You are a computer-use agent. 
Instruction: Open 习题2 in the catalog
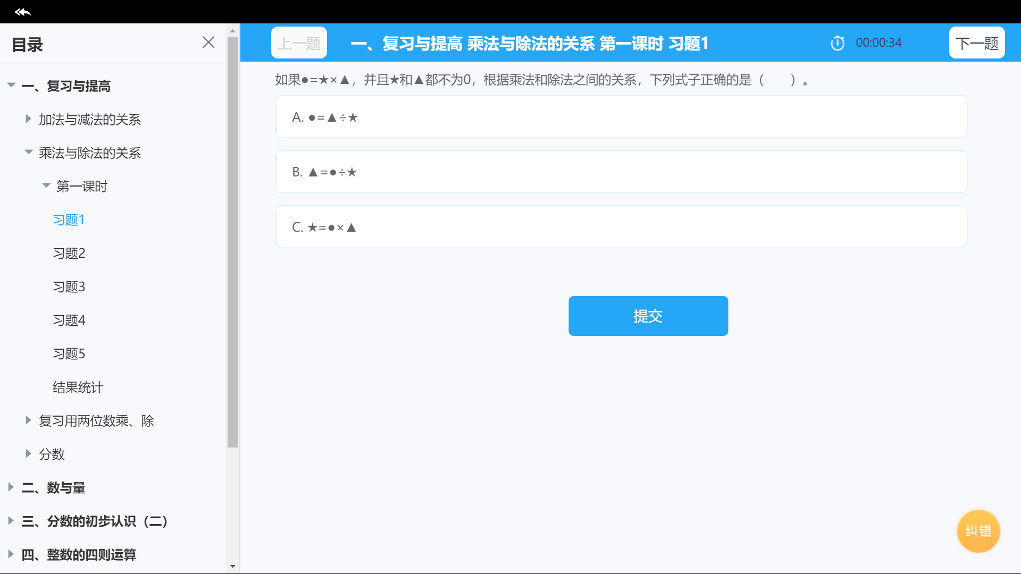pos(69,254)
